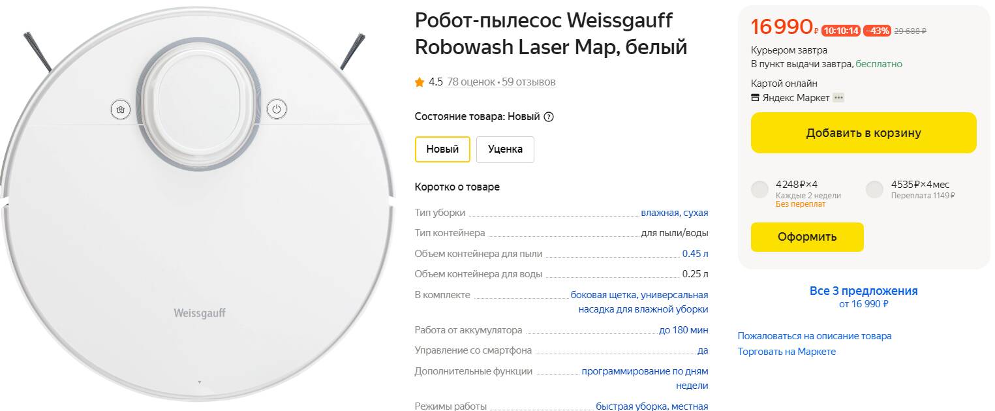Open the 78 оценок ratings link
Image resolution: width=995 pixels, height=411 pixels.
470,82
